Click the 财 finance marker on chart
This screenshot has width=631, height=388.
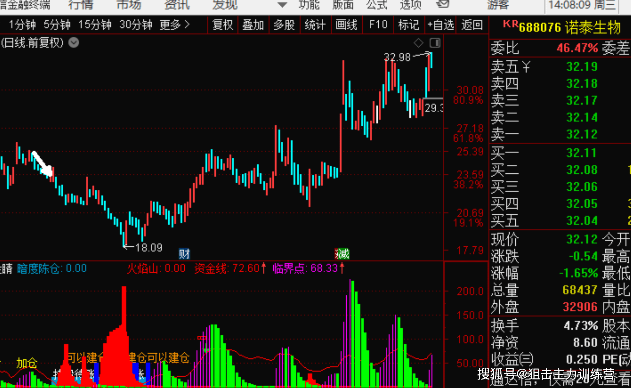184,254
